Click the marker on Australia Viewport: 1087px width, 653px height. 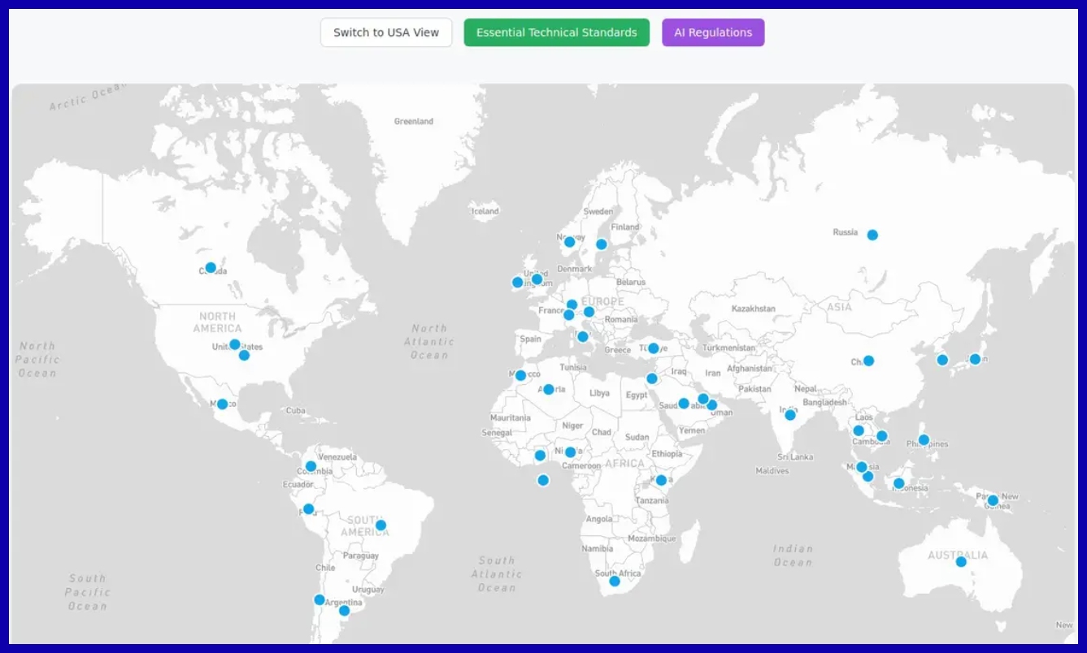point(960,561)
